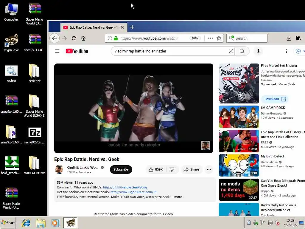Open the Computer desktop icon
The image size is (305, 229).
(11, 12)
